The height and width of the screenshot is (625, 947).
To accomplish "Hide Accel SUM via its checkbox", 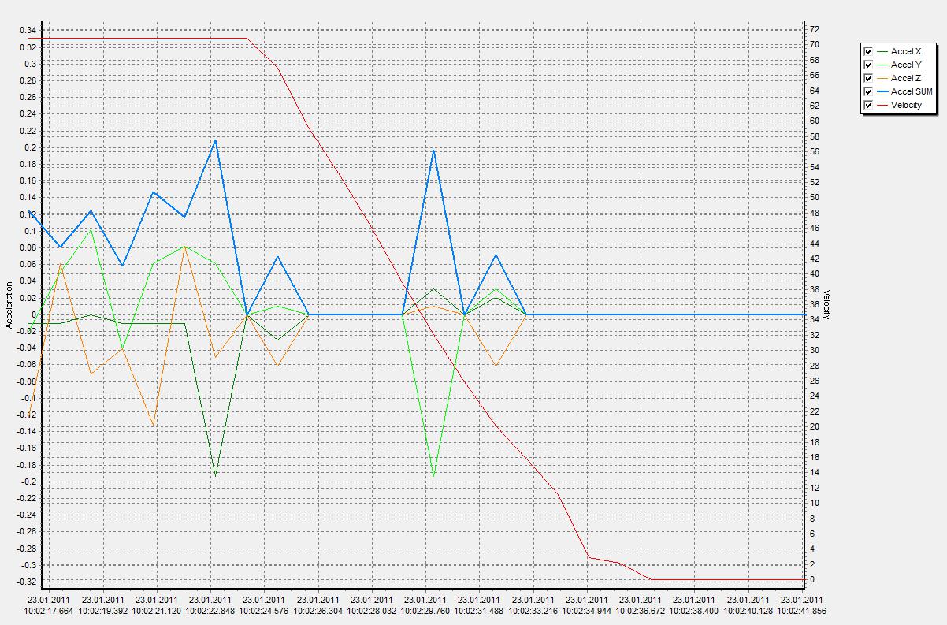I will tap(868, 91).
